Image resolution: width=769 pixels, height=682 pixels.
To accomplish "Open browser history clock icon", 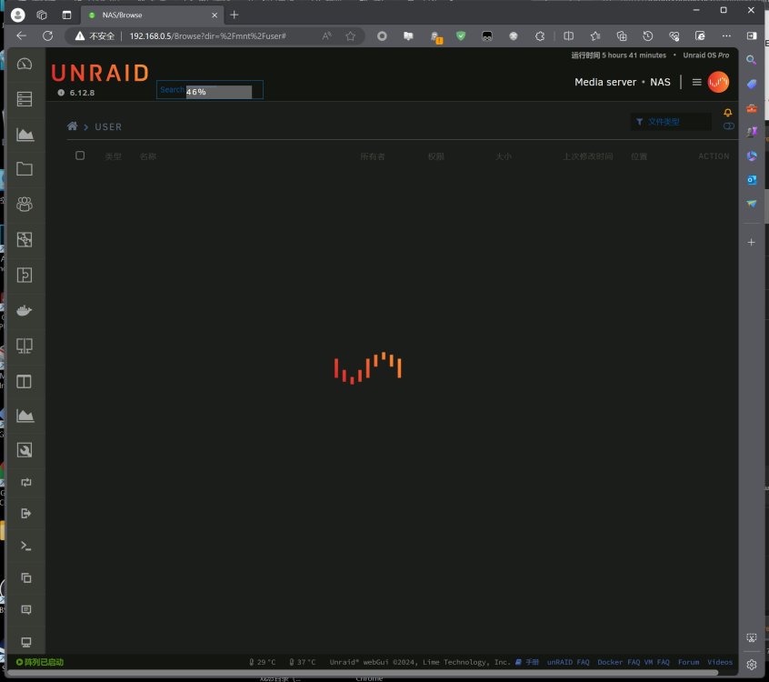I will click(x=647, y=35).
